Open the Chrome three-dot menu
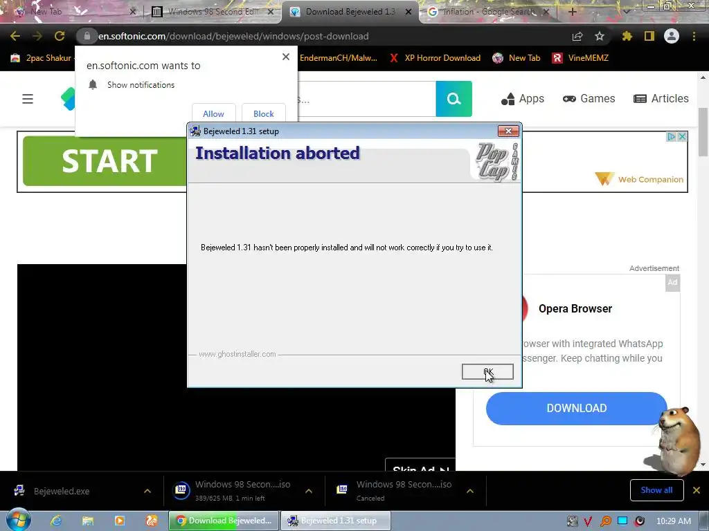 [694, 36]
